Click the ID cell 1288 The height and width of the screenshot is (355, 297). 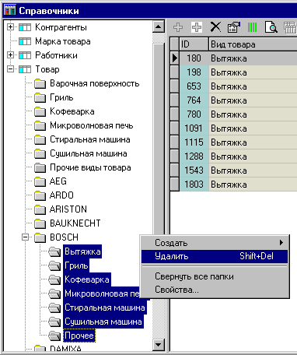coord(194,156)
